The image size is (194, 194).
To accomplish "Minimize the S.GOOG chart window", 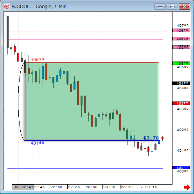I will tap(160, 7).
